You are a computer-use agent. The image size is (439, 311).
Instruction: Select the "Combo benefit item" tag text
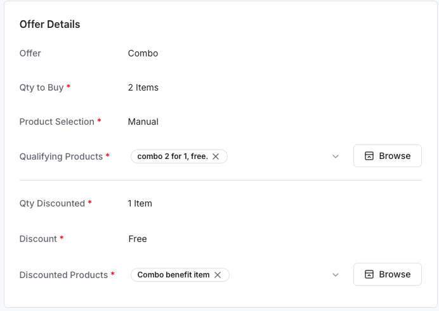[173, 275]
